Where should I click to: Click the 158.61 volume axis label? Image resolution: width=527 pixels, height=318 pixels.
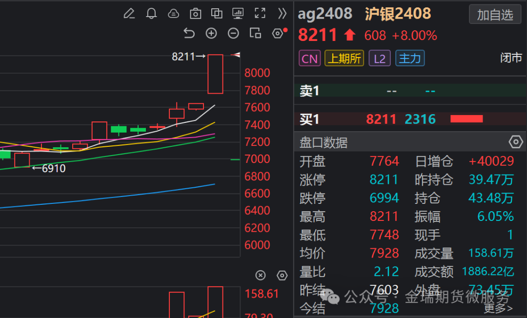262,294
